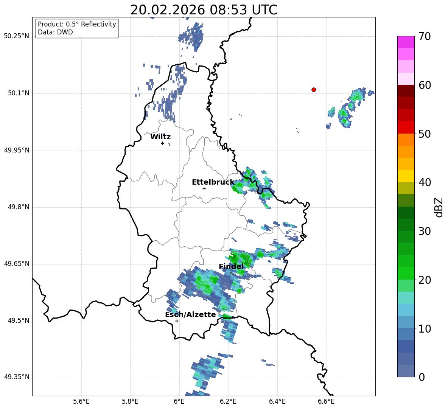The width and height of the screenshot is (448, 409).
Task: Click the 5.6°E longitude label
Action: pos(81,401)
